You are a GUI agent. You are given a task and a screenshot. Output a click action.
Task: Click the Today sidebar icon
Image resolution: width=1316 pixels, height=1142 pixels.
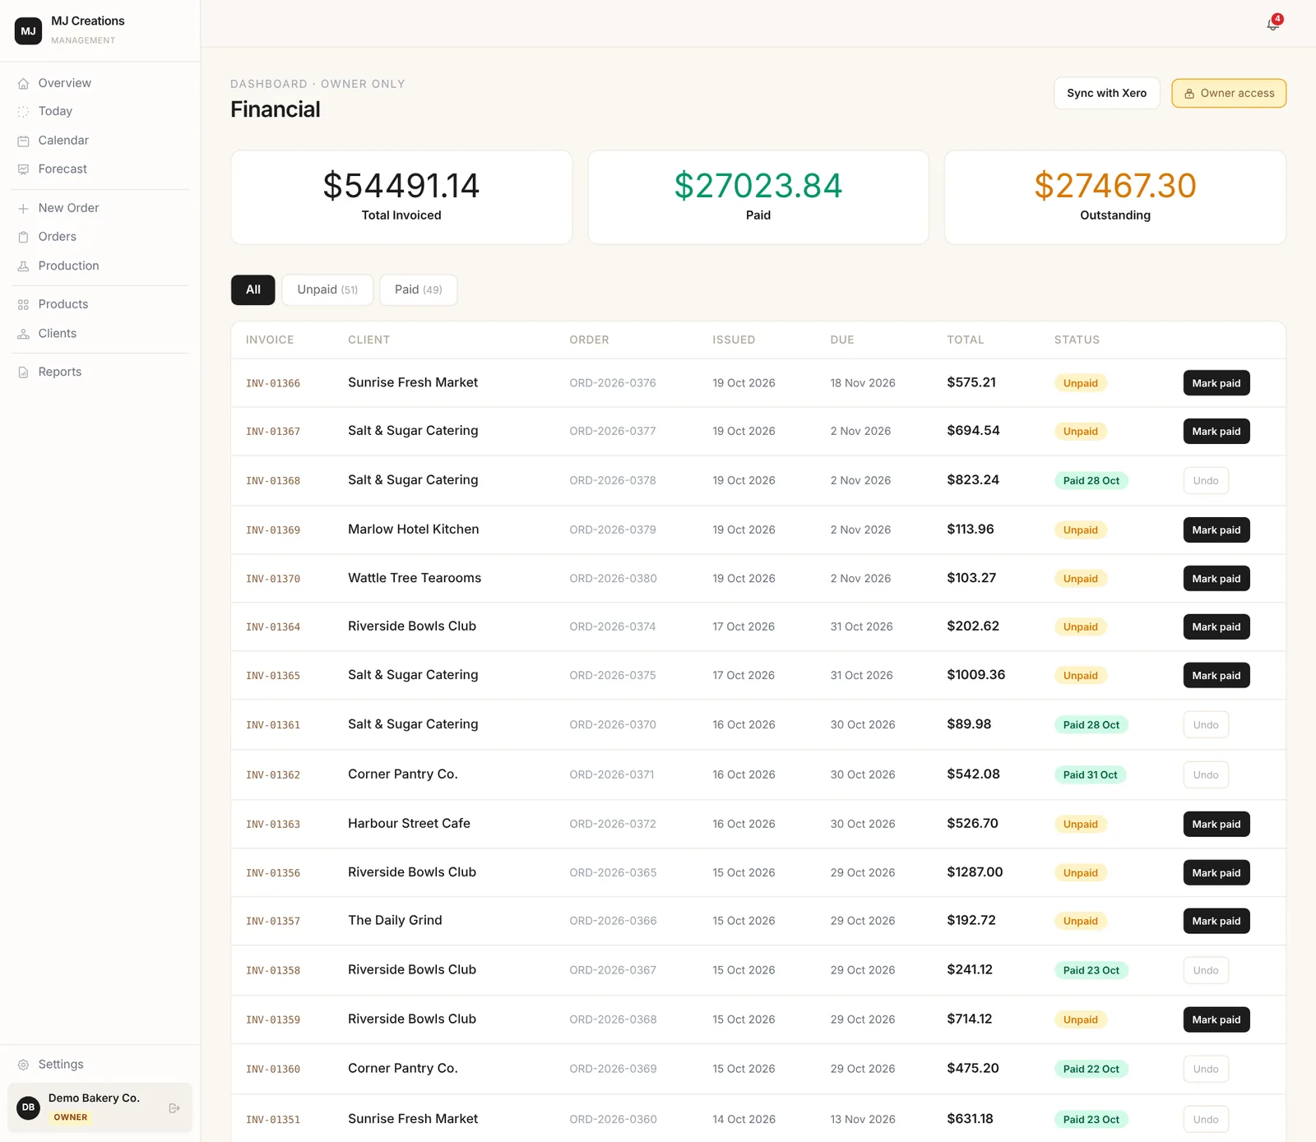pyautogui.click(x=23, y=112)
